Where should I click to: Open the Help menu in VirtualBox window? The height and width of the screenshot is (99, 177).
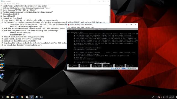[x=92, y=27]
